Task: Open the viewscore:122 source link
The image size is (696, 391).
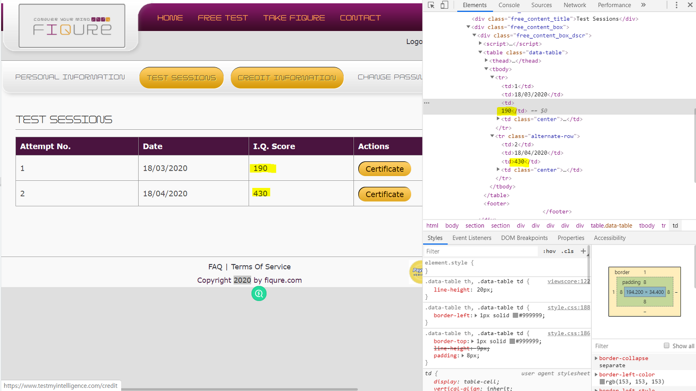Action: 569,281
